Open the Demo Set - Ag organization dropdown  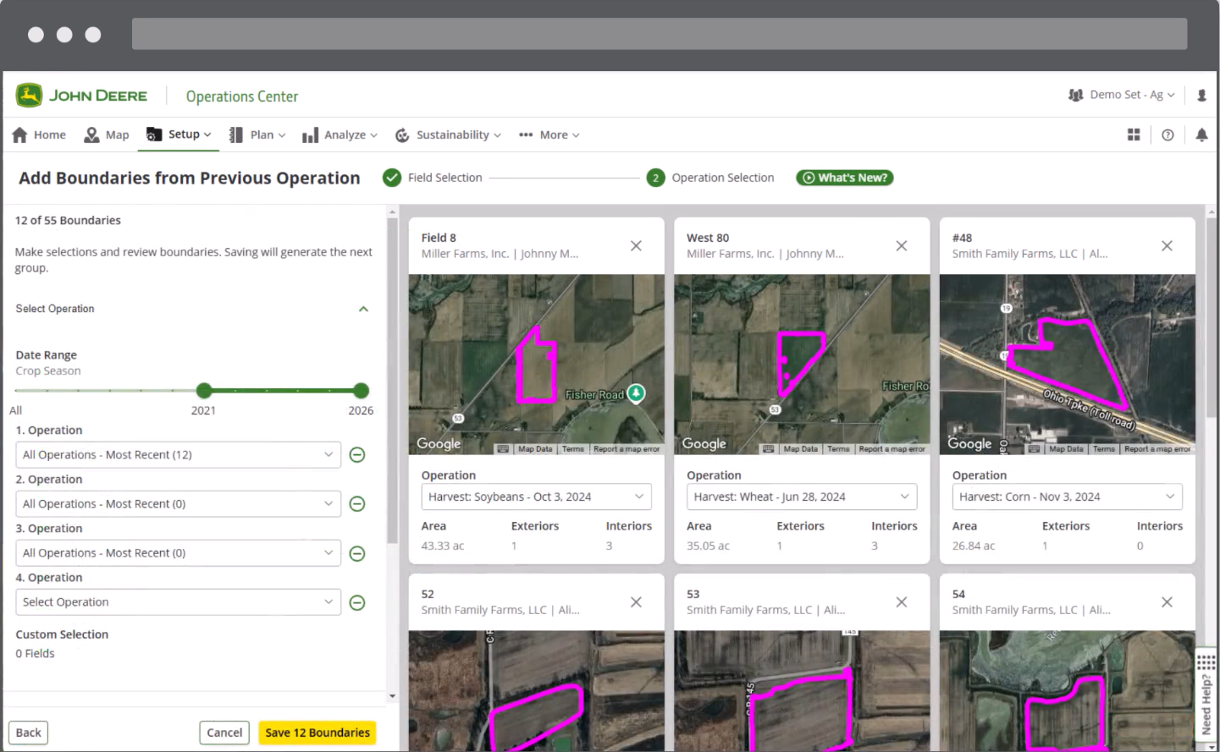click(1132, 95)
